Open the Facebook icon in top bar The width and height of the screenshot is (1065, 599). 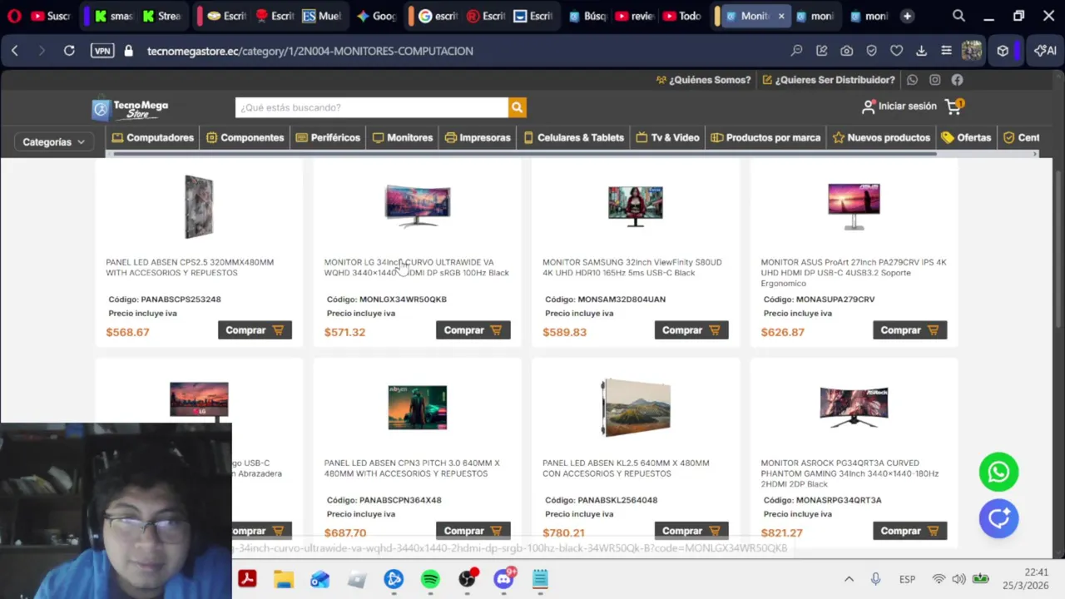tap(957, 80)
